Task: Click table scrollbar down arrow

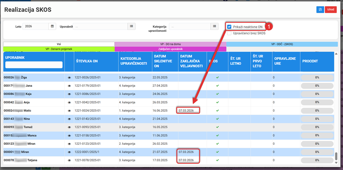Action: click(x=336, y=163)
